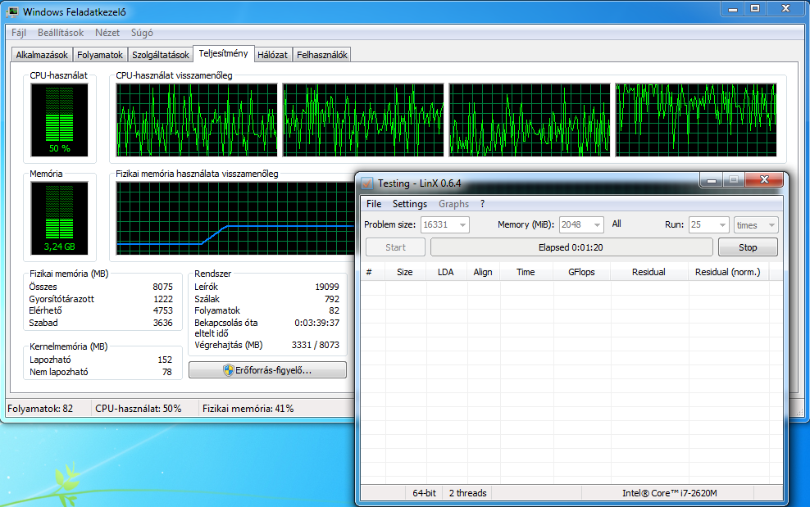The image size is (810, 507).
Task: Click the Residual (norm.) column header
Action: (728, 272)
